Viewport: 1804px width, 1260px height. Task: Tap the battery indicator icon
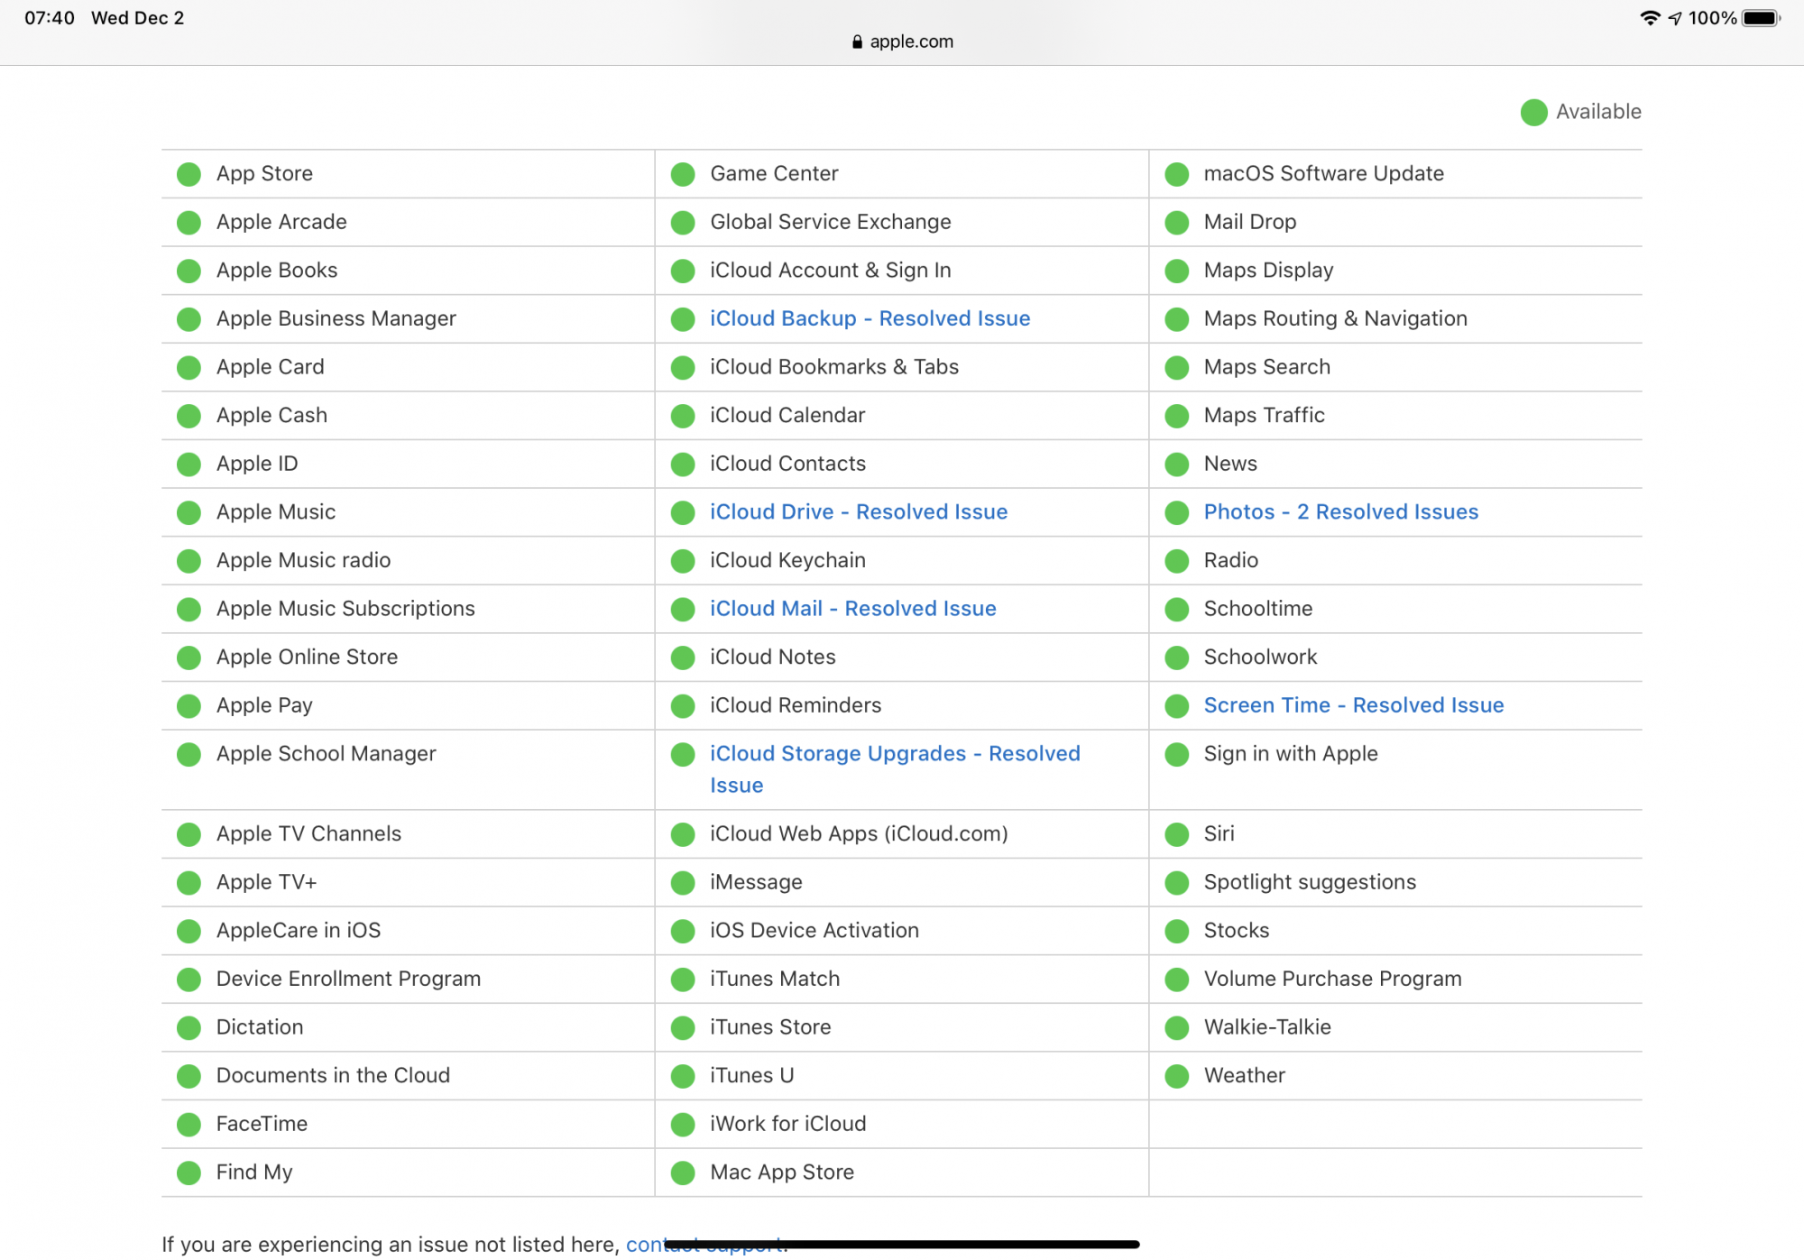[x=1760, y=18]
